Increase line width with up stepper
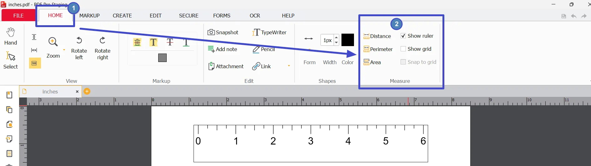This screenshot has height=166, width=591. tap(336, 37)
